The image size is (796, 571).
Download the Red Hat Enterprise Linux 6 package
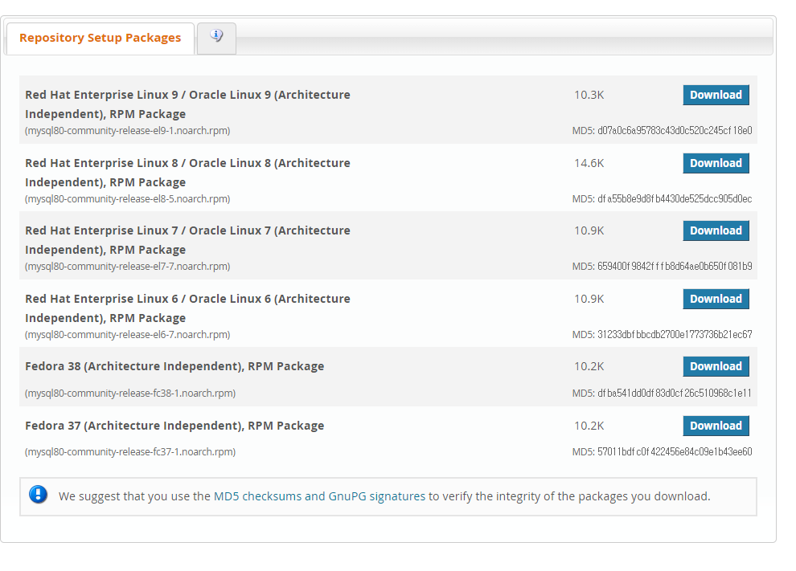[716, 299]
